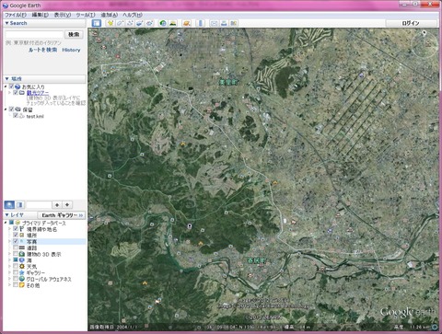Uncheck the お気に入り checkbox
Screen dimensions: 442x334
(11, 86)
